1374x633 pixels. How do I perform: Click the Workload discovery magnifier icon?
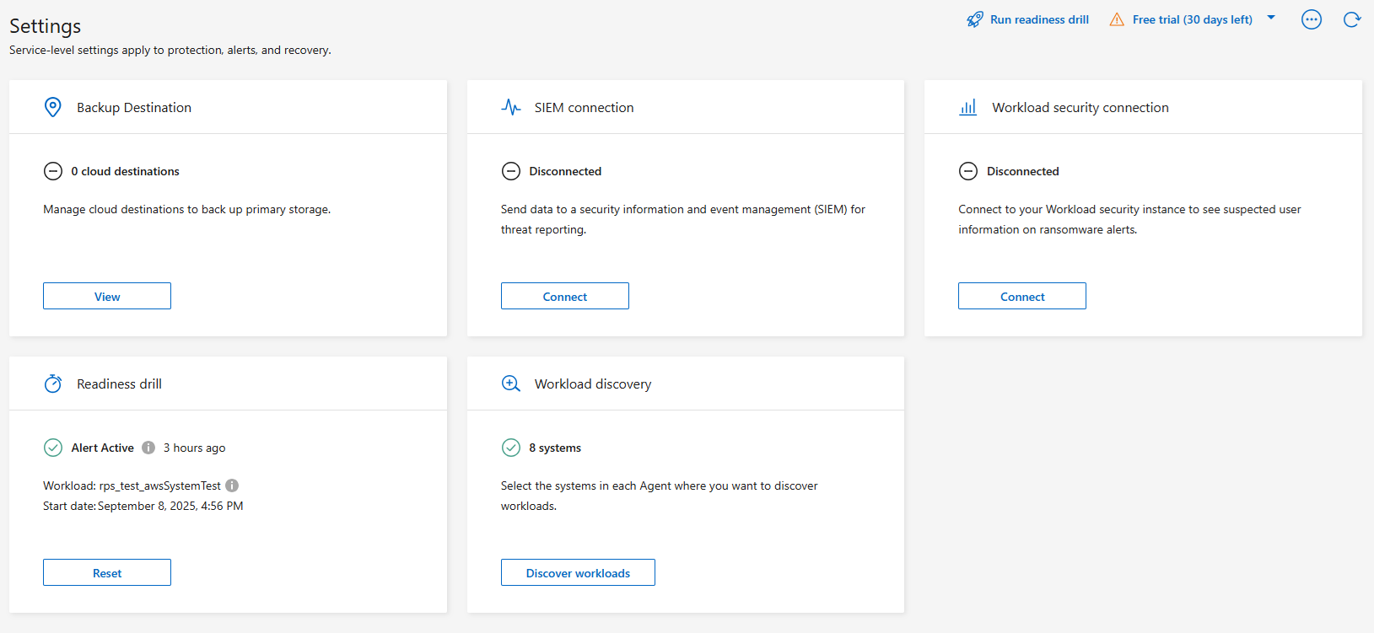point(511,384)
